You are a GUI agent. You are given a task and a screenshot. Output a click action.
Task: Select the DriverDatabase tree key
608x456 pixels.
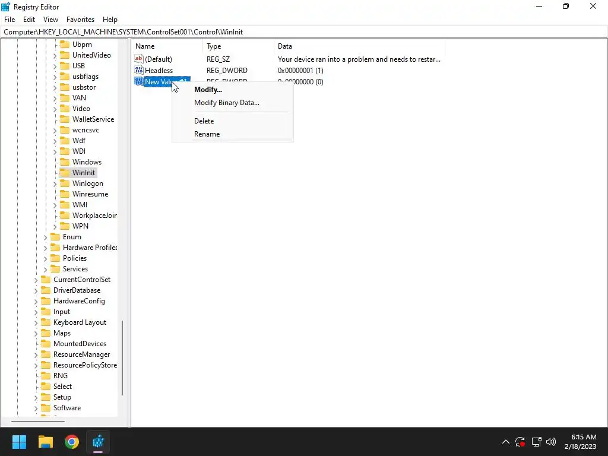tap(77, 290)
